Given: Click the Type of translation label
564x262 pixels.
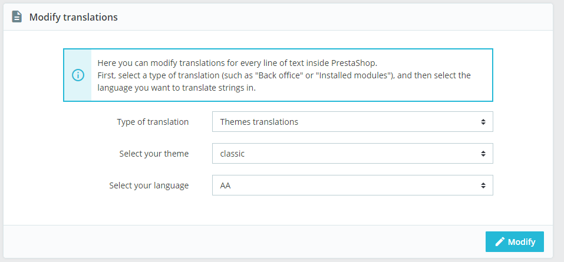Looking at the screenshot, I should point(153,122).
